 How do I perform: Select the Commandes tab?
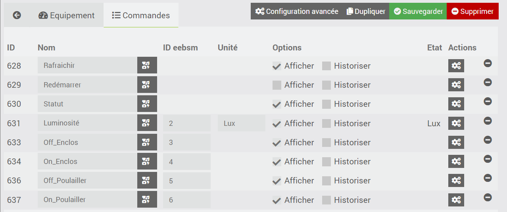(141, 15)
